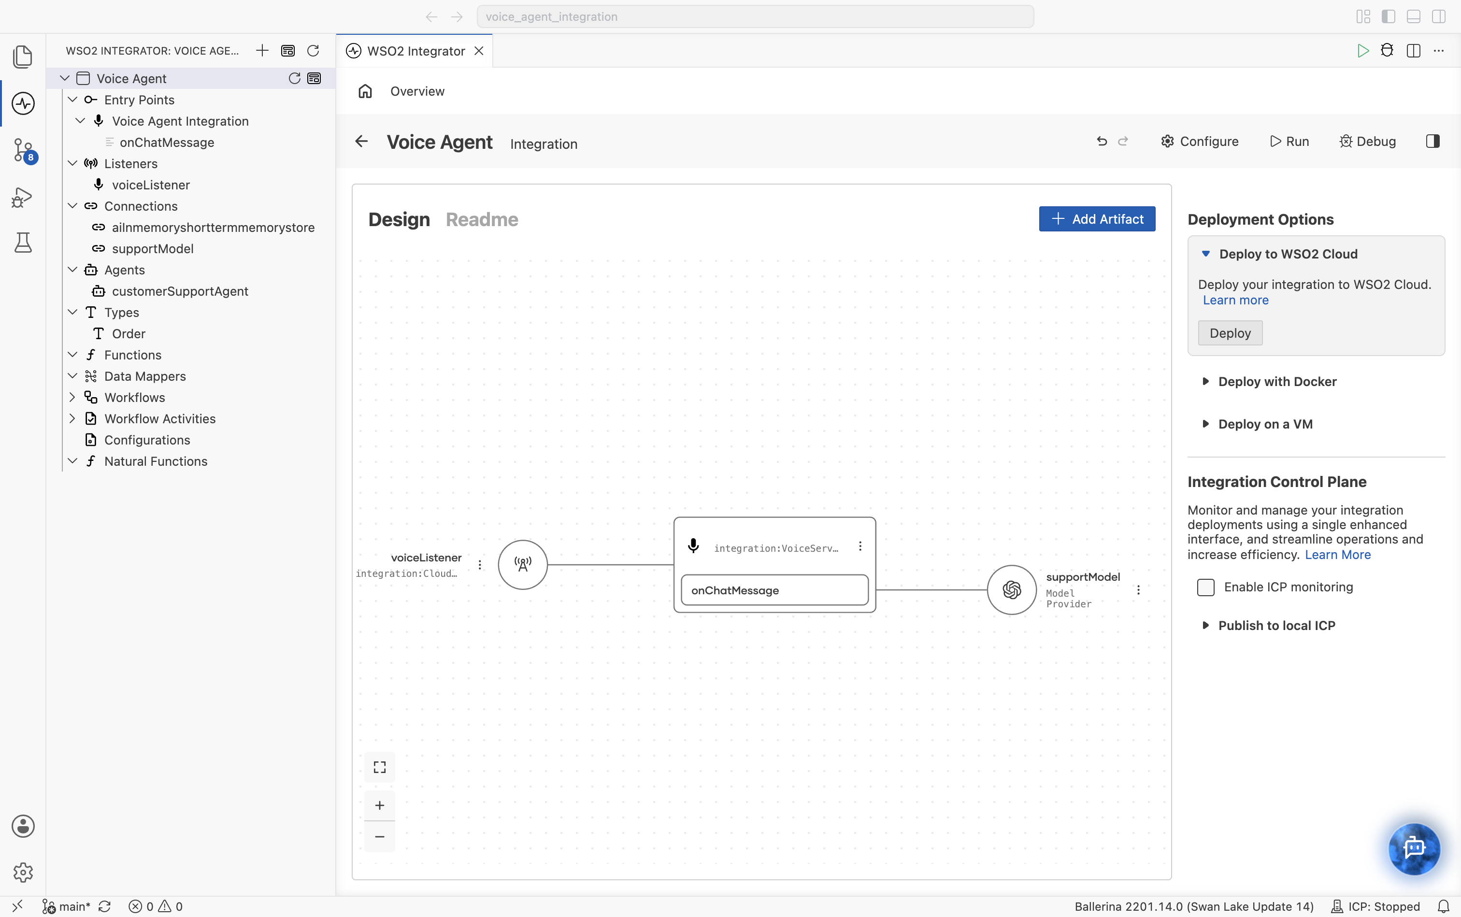Switch to the Readme tab
The image size is (1461, 917).
click(x=482, y=219)
